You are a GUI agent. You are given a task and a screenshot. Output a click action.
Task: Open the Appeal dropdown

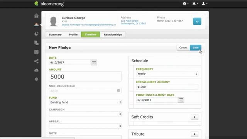pos(85,126)
